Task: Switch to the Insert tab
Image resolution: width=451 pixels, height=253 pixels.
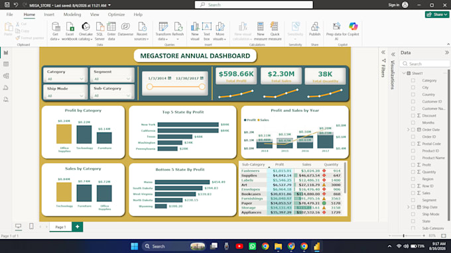Action: (49, 15)
